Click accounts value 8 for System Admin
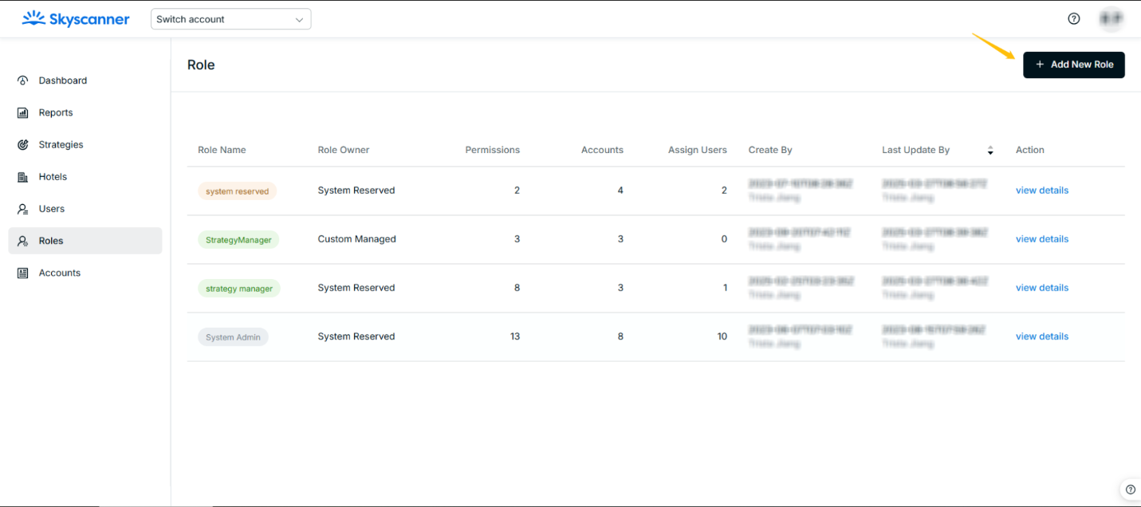Screen dimensions: 1141x507 pyautogui.click(x=620, y=336)
